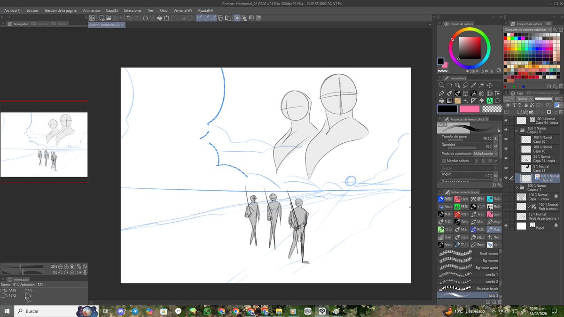Image resolution: width=564 pixels, height=317 pixels.
Task: Click the Clear (dotted circle) command bar icon
Action: pyautogui.click(x=145, y=18)
